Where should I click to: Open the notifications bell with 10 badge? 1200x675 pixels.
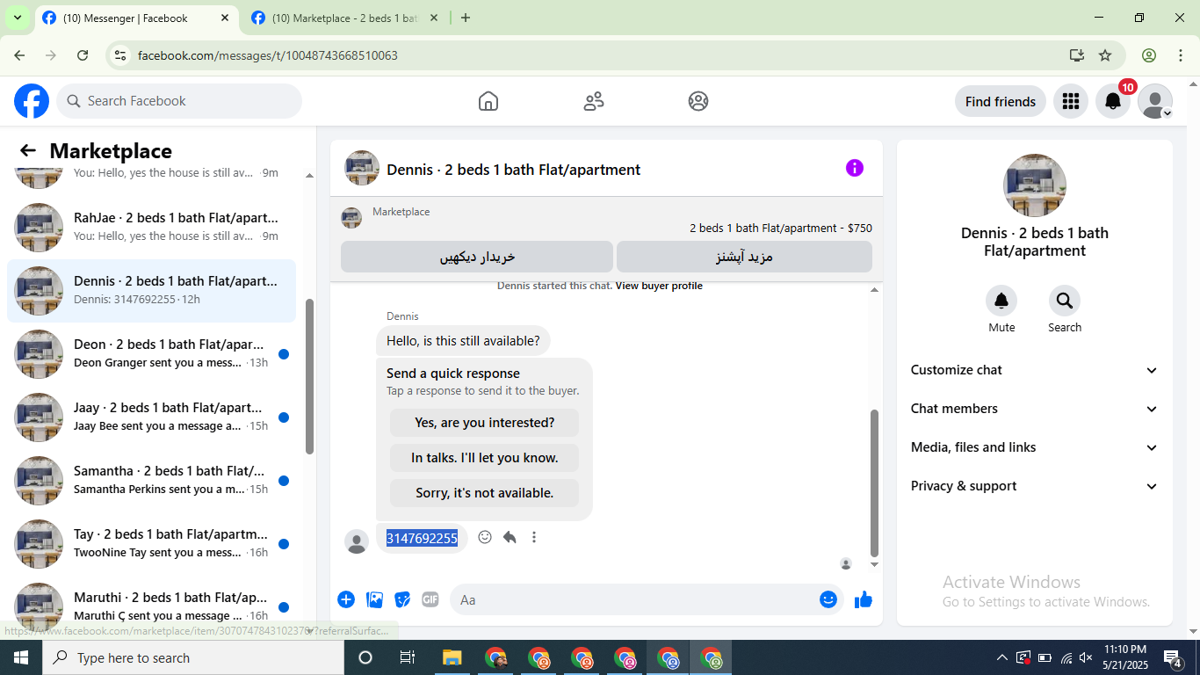point(1113,101)
